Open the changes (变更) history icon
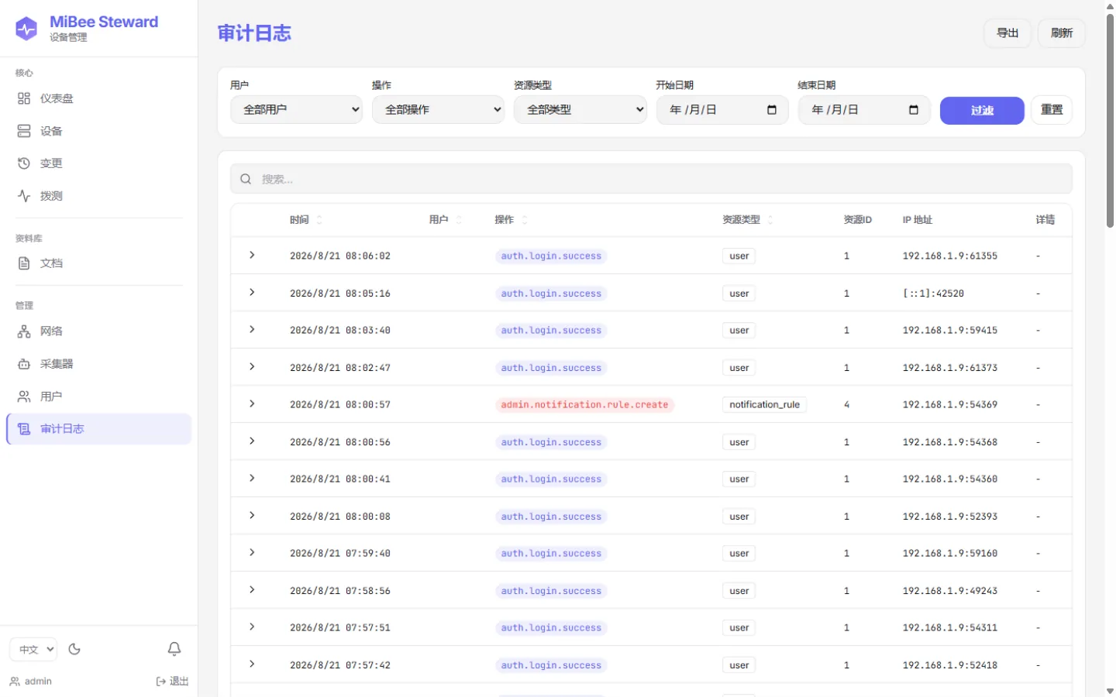This screenshot has height=697, width=1116. click(x=24, y=163)
